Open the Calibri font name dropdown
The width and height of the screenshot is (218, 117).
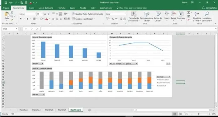[x=35, y=14]
